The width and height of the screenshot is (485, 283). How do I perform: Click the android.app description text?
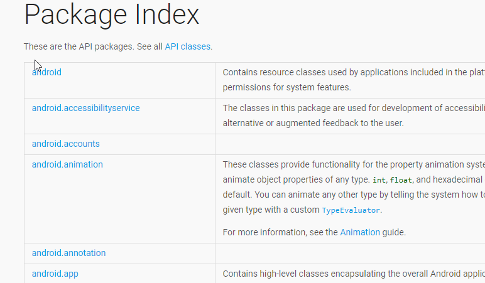coord(353,274)
